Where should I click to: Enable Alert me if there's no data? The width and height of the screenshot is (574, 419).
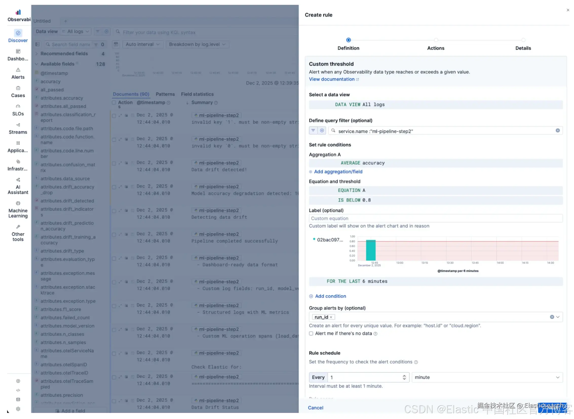pyautogui.click(x=311, y=334)
